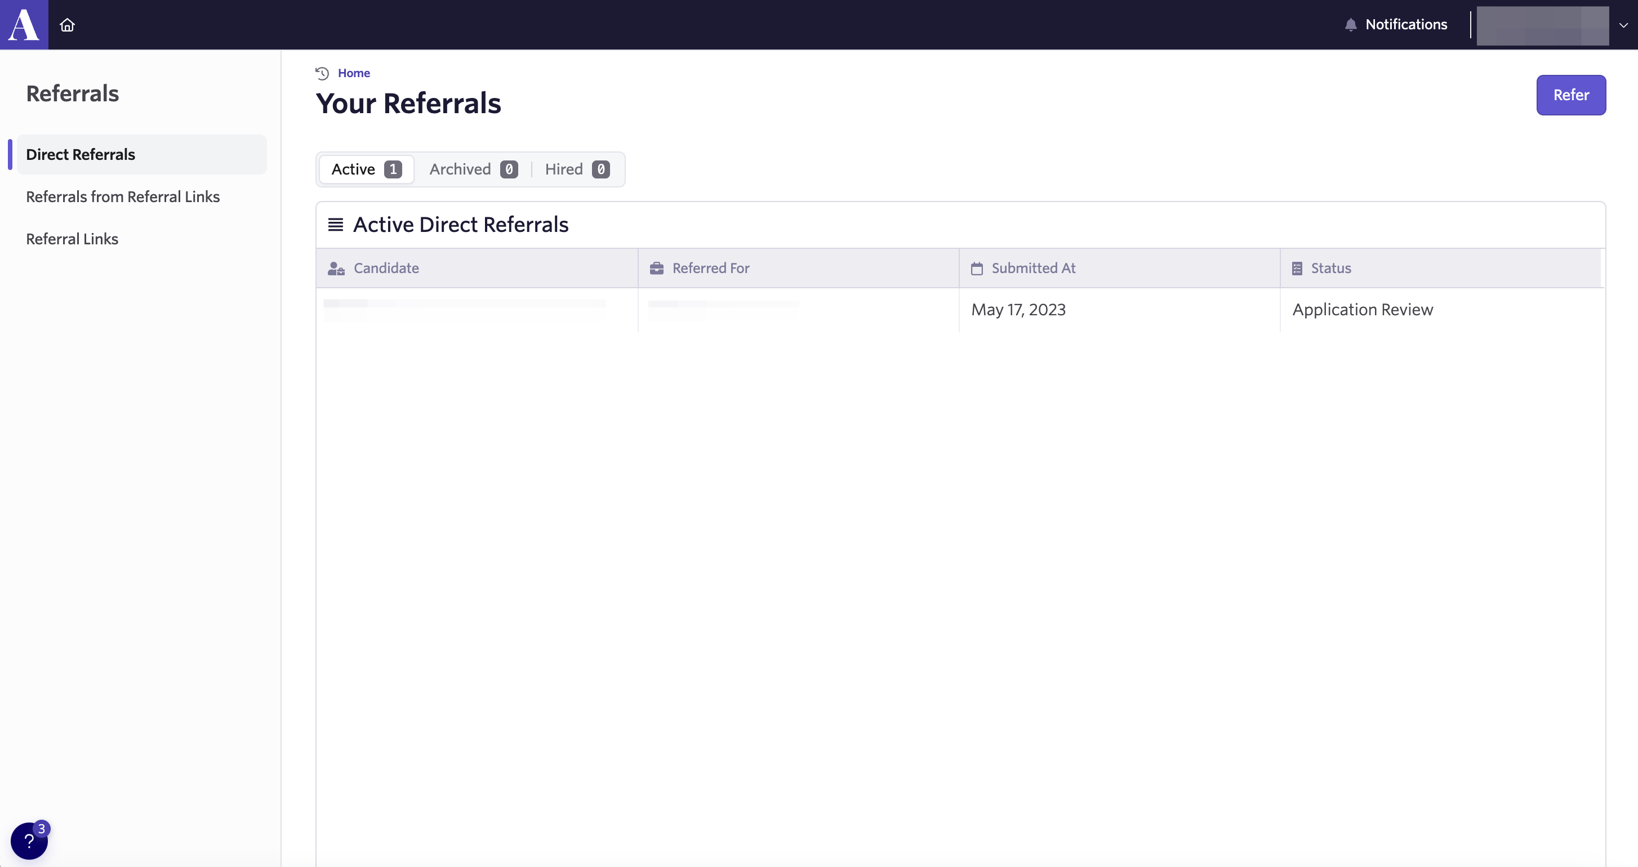Image resolution: width=1638 pixels, height=867 pixels.
Task: Click the Referred For briefcase icon
Action: point(657,268)
